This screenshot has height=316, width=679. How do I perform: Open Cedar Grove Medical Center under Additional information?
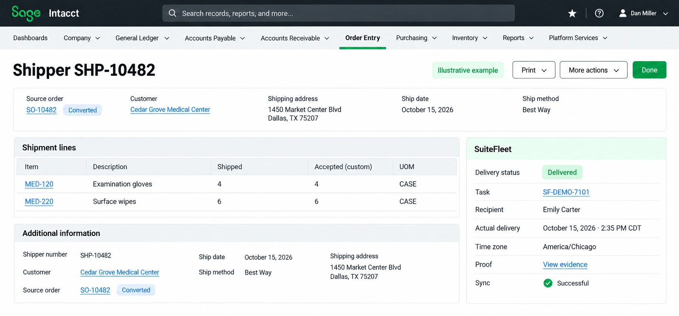120,272
